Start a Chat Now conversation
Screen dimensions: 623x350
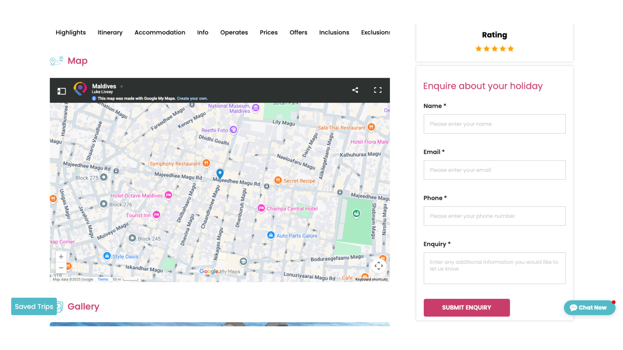click(x=589, y=308)
